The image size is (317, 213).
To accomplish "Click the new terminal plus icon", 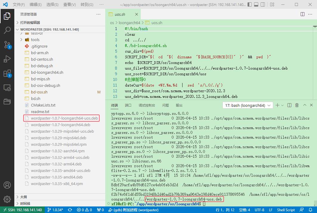I will click(x=277, y=105).
